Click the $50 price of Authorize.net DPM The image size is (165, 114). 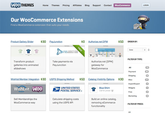tap(121, 42)
